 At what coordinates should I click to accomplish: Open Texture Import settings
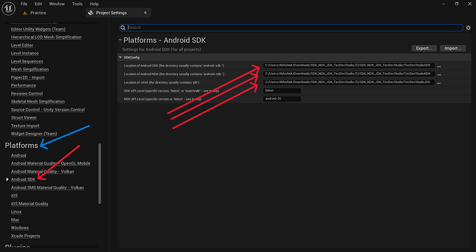pos(25,125)
